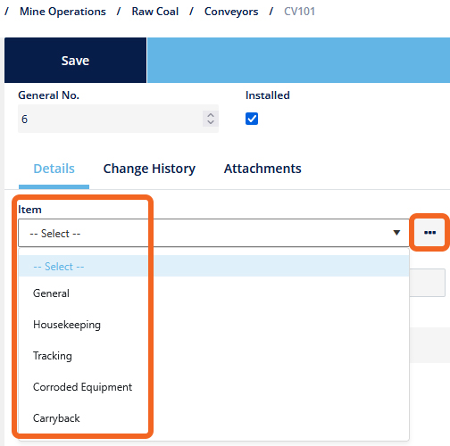Click the Save button
This screenshot has height=446, width=450.
click(x=75, y=61)
